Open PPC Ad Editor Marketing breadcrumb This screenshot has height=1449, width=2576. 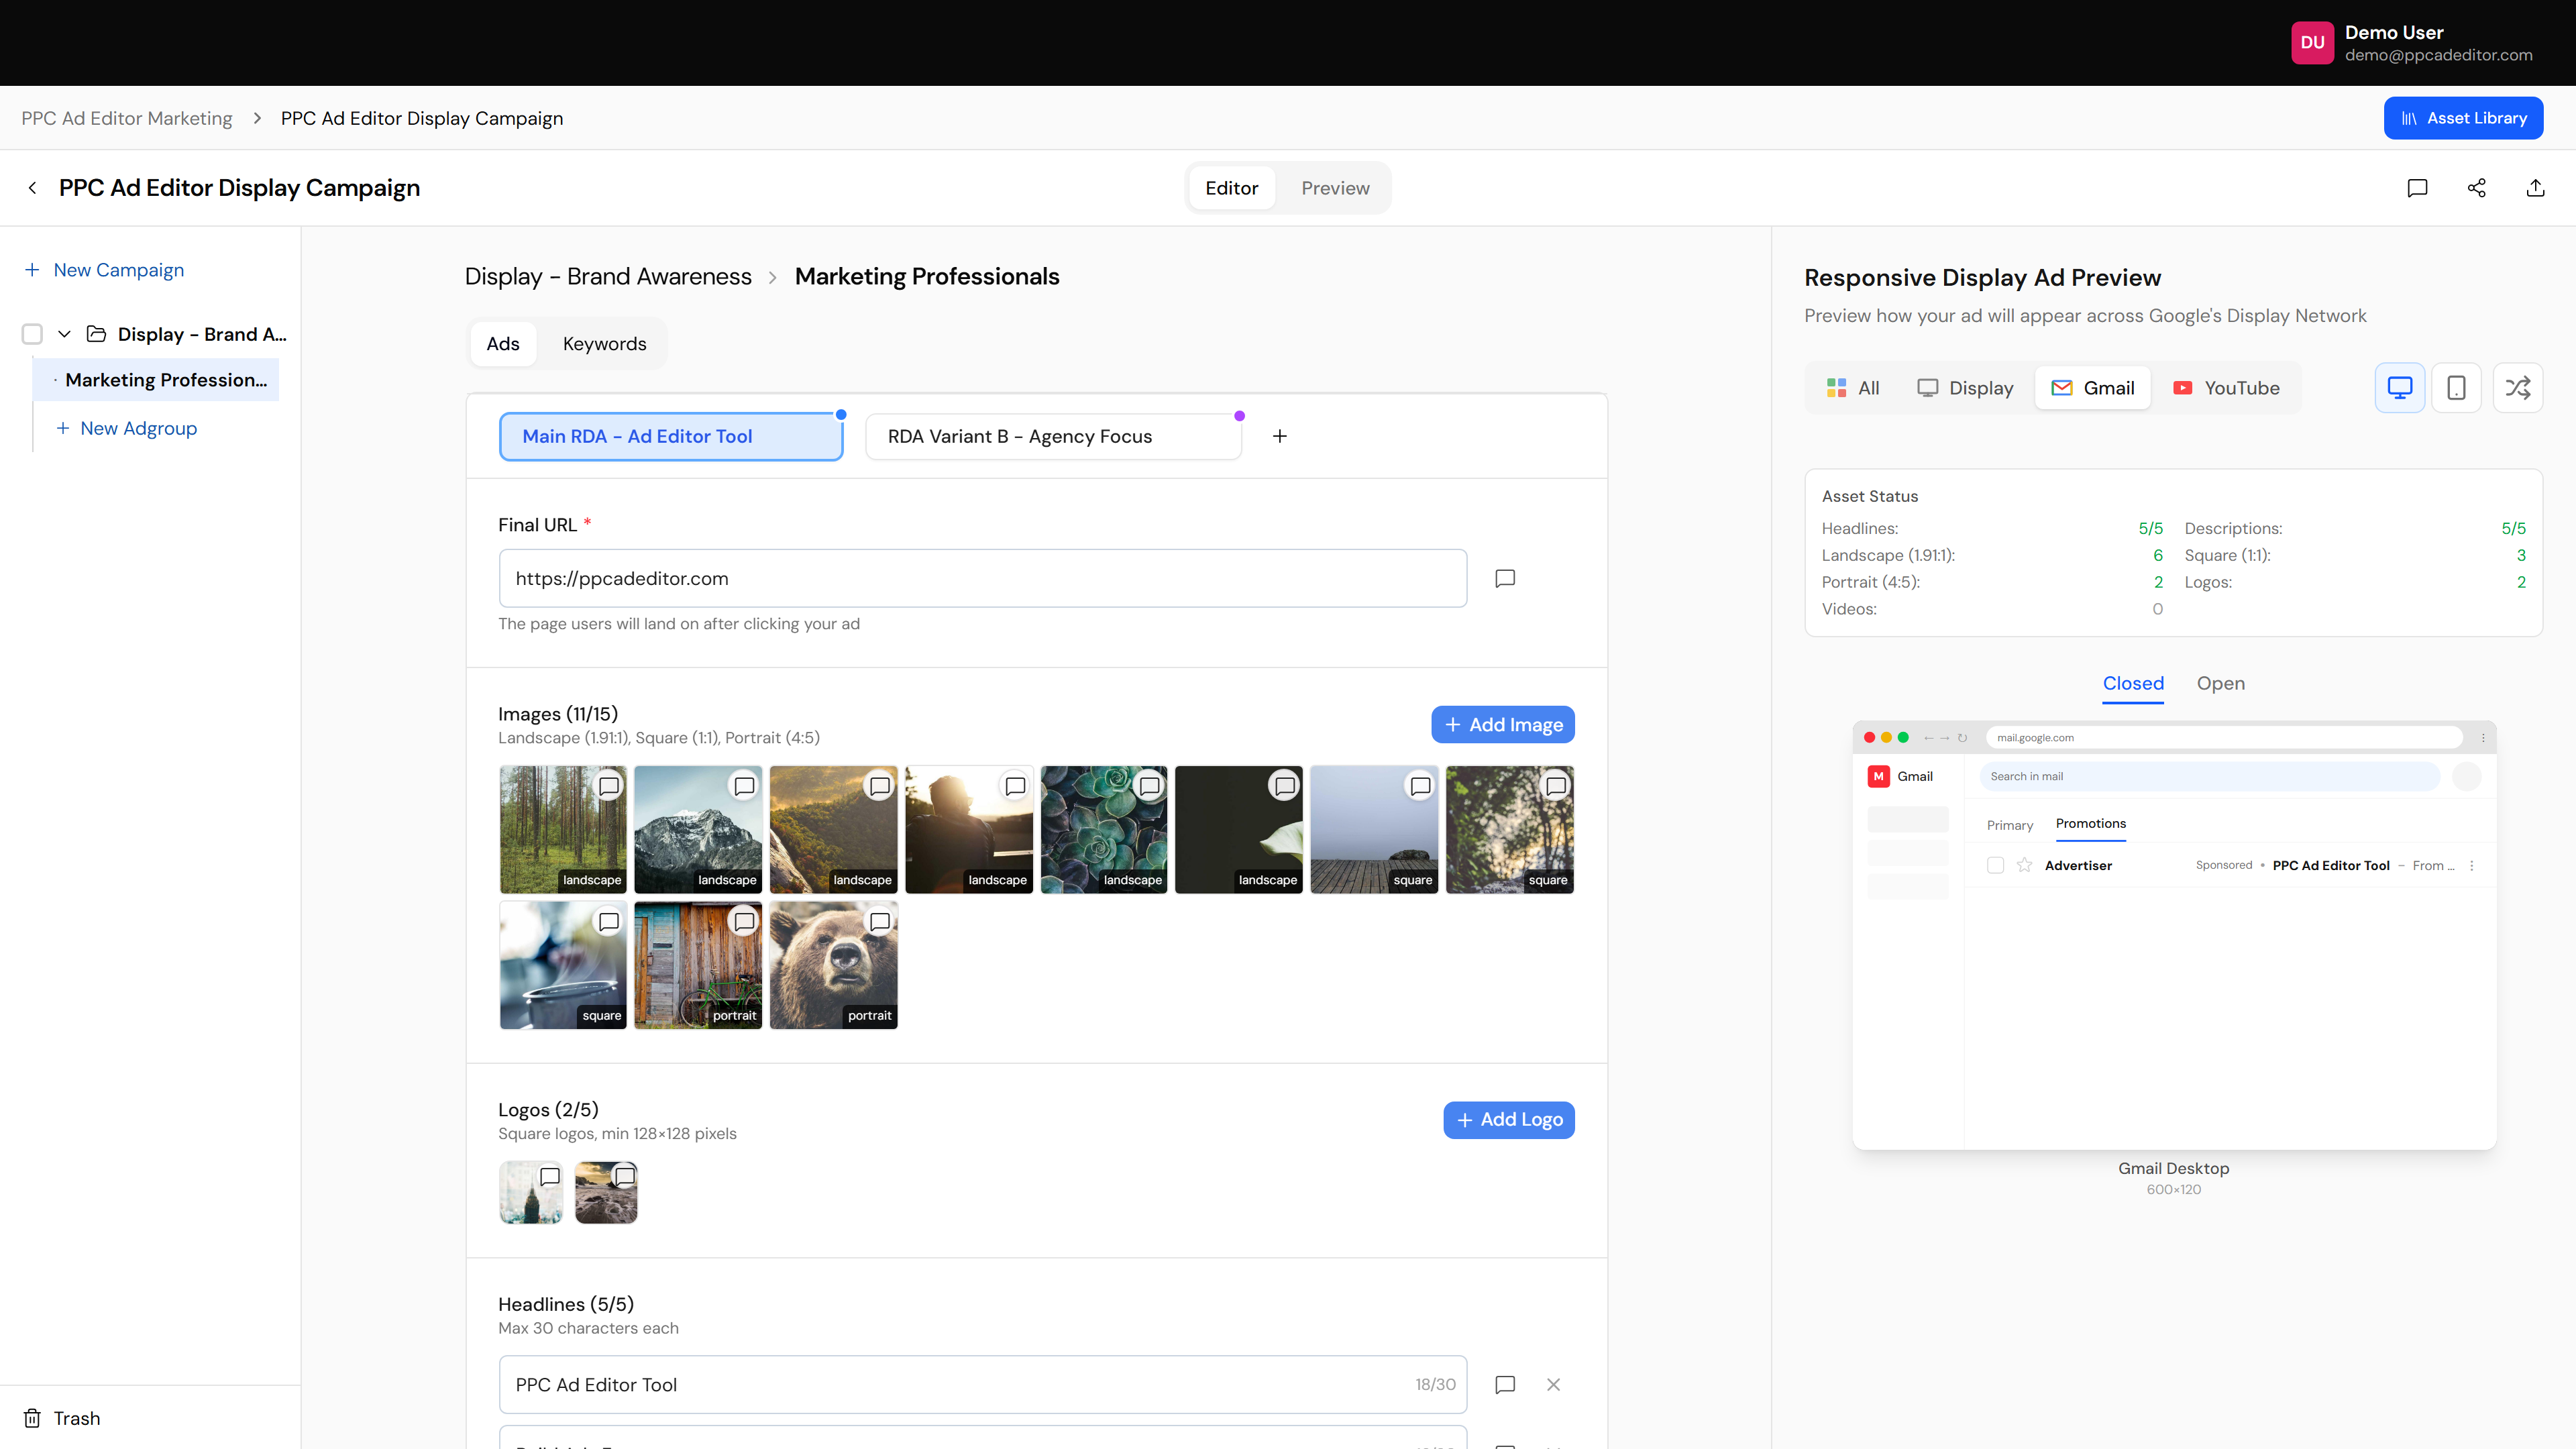pos(127,118)
